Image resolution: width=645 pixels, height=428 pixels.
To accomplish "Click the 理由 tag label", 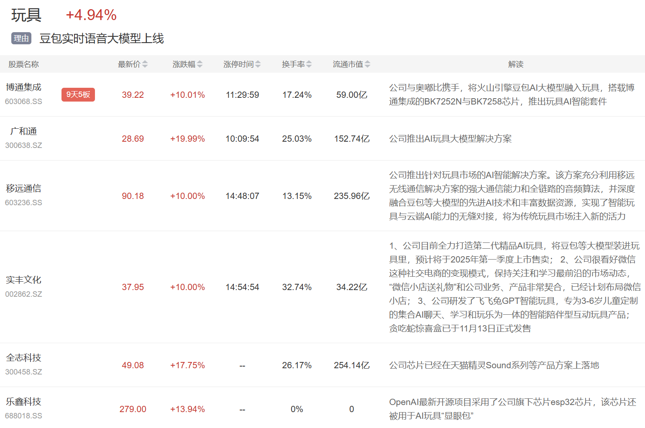I will coord(21,38).
